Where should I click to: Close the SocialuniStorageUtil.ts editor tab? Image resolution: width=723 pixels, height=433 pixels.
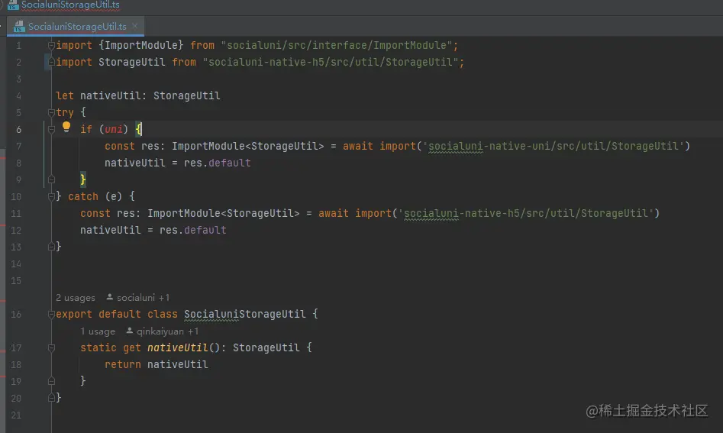click(x=134, y=26)
